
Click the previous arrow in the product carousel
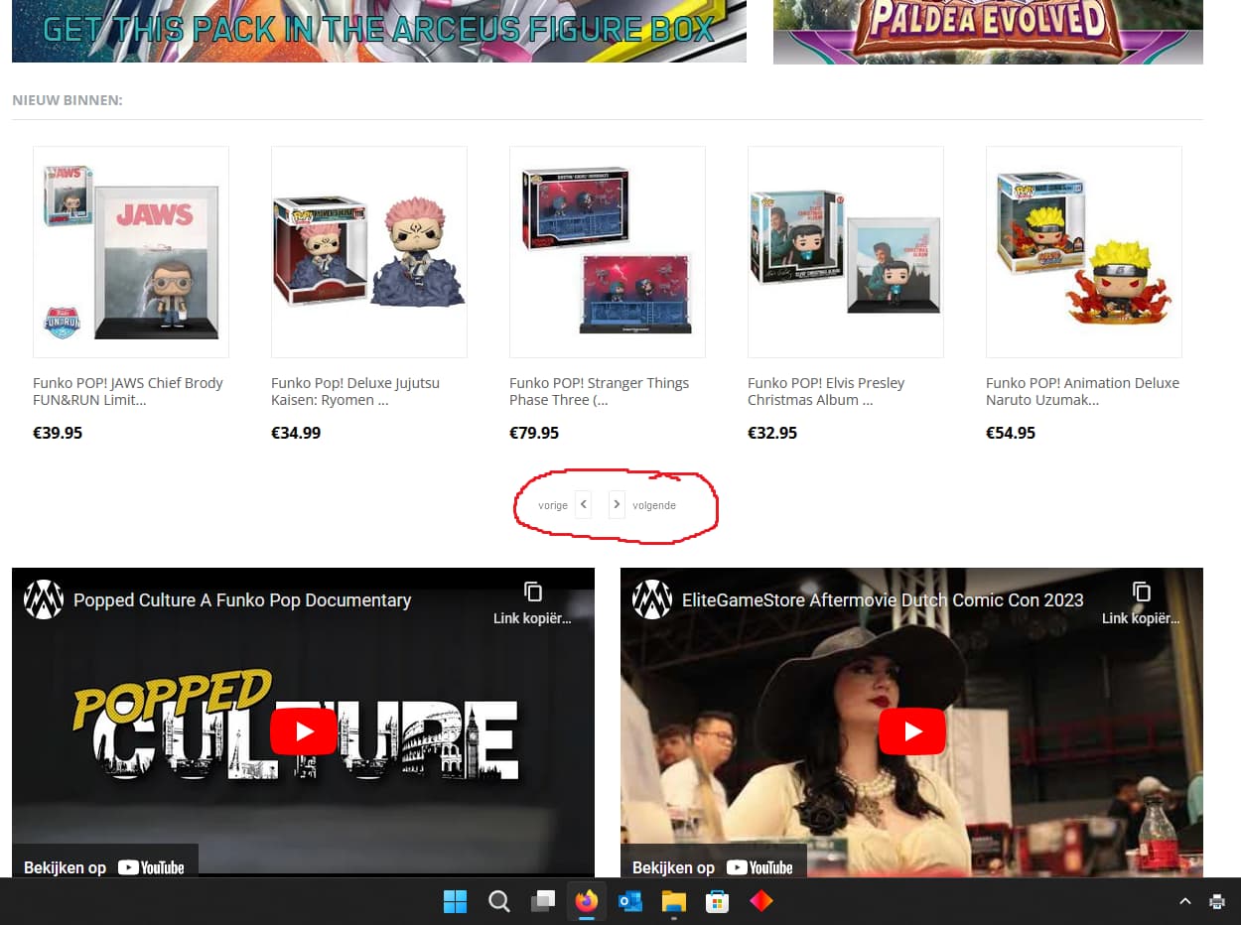click(x=583, y=504)
